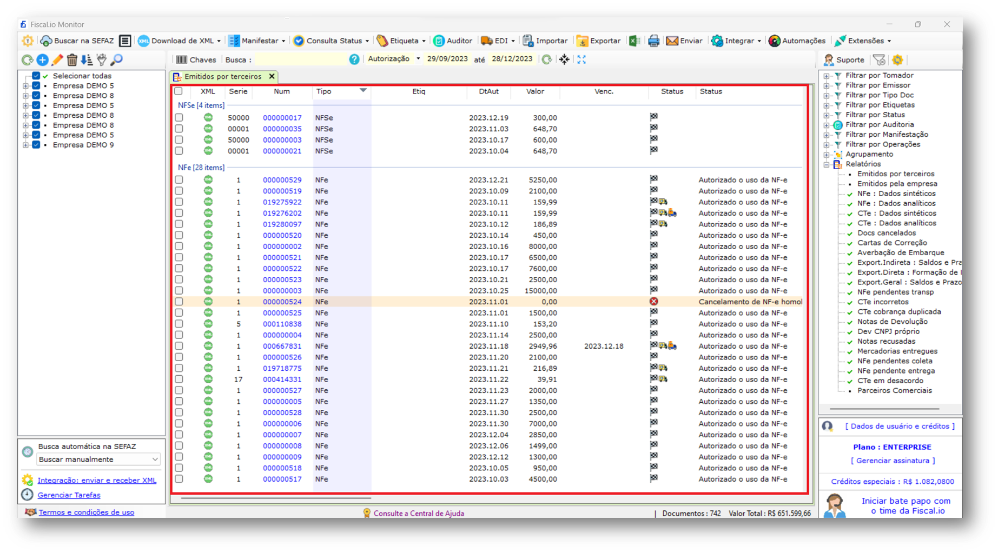Click the pencil edit icon

click(57, 60)
